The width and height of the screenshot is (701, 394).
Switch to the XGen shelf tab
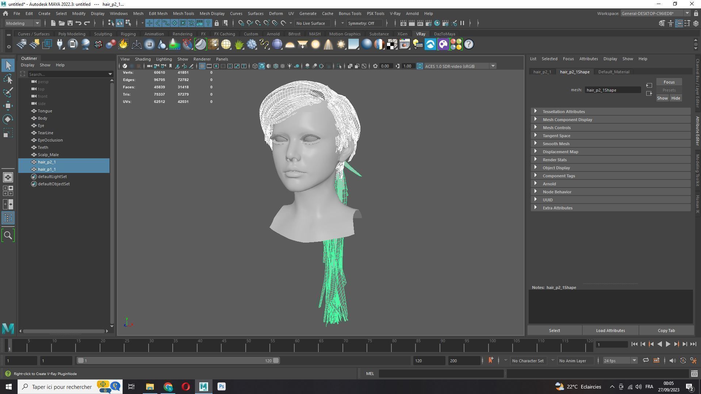[402, 34]
